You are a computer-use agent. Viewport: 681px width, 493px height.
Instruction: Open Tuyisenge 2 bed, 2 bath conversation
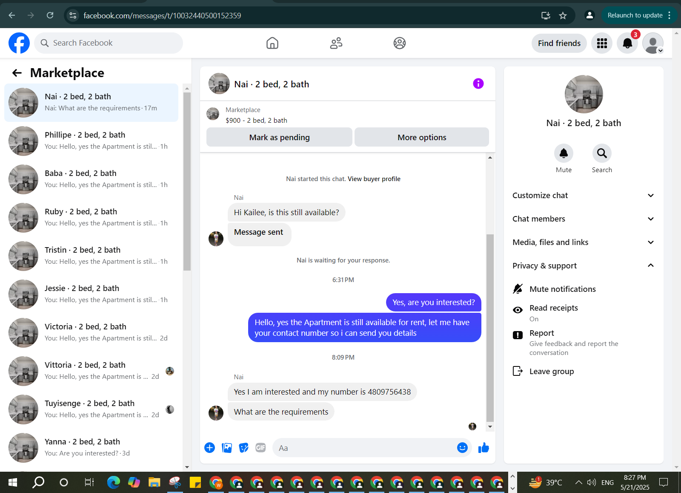[x=92, y=409]
